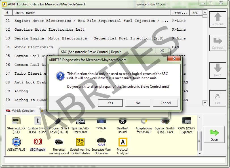Screen dimensions: 230x168
Task: Click the Next down-arrow button
Action: 218,70
